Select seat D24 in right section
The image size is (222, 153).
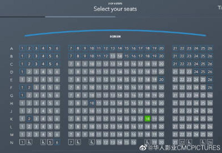196,72
